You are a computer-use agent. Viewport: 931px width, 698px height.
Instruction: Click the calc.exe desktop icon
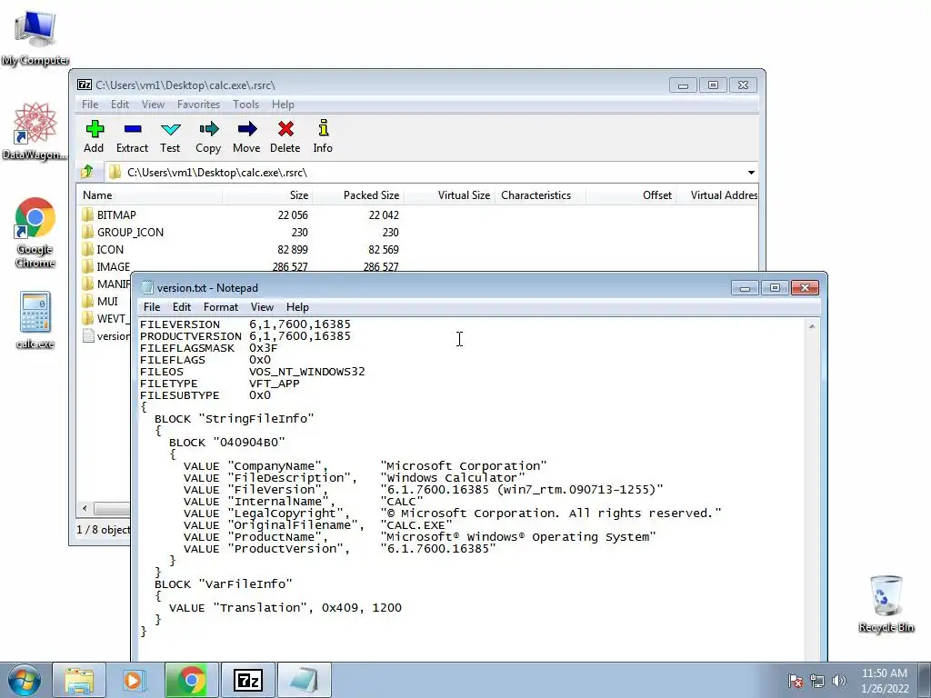(35, 321)
